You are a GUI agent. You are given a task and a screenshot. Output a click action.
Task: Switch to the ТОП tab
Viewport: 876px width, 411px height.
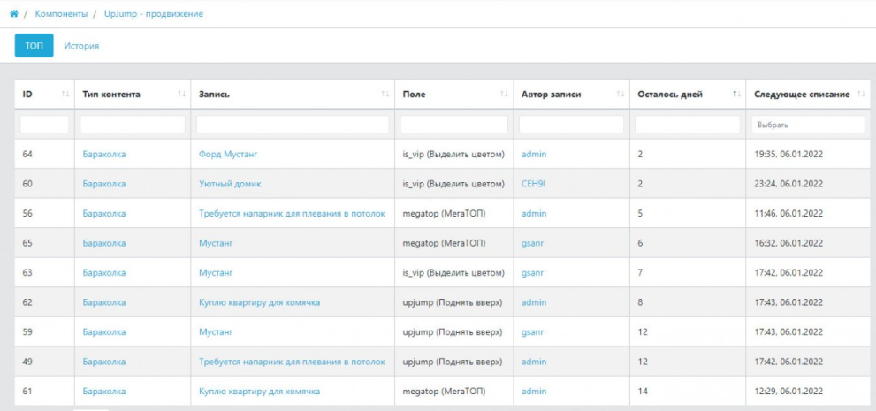pyautogui.click(x=34, y=46)
